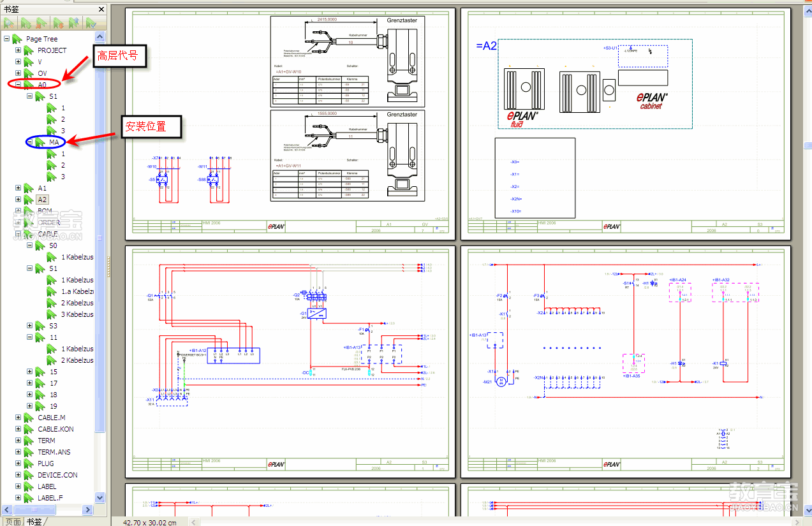
Task: Click the bookmark icon beside LABEL
Action: 29,486
